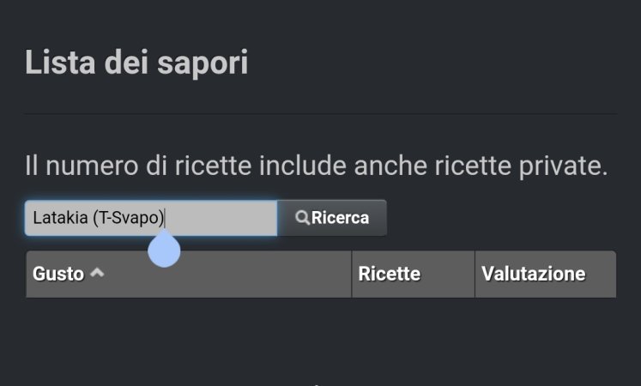641x386 pixels.
Task: Sort the table by Valutazione column
Action: [x=534, y=274]
